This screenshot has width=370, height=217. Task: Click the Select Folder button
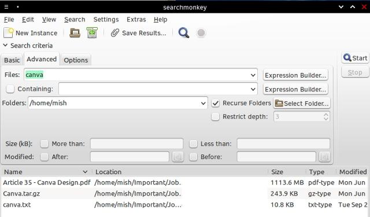(x=302, y=103)
